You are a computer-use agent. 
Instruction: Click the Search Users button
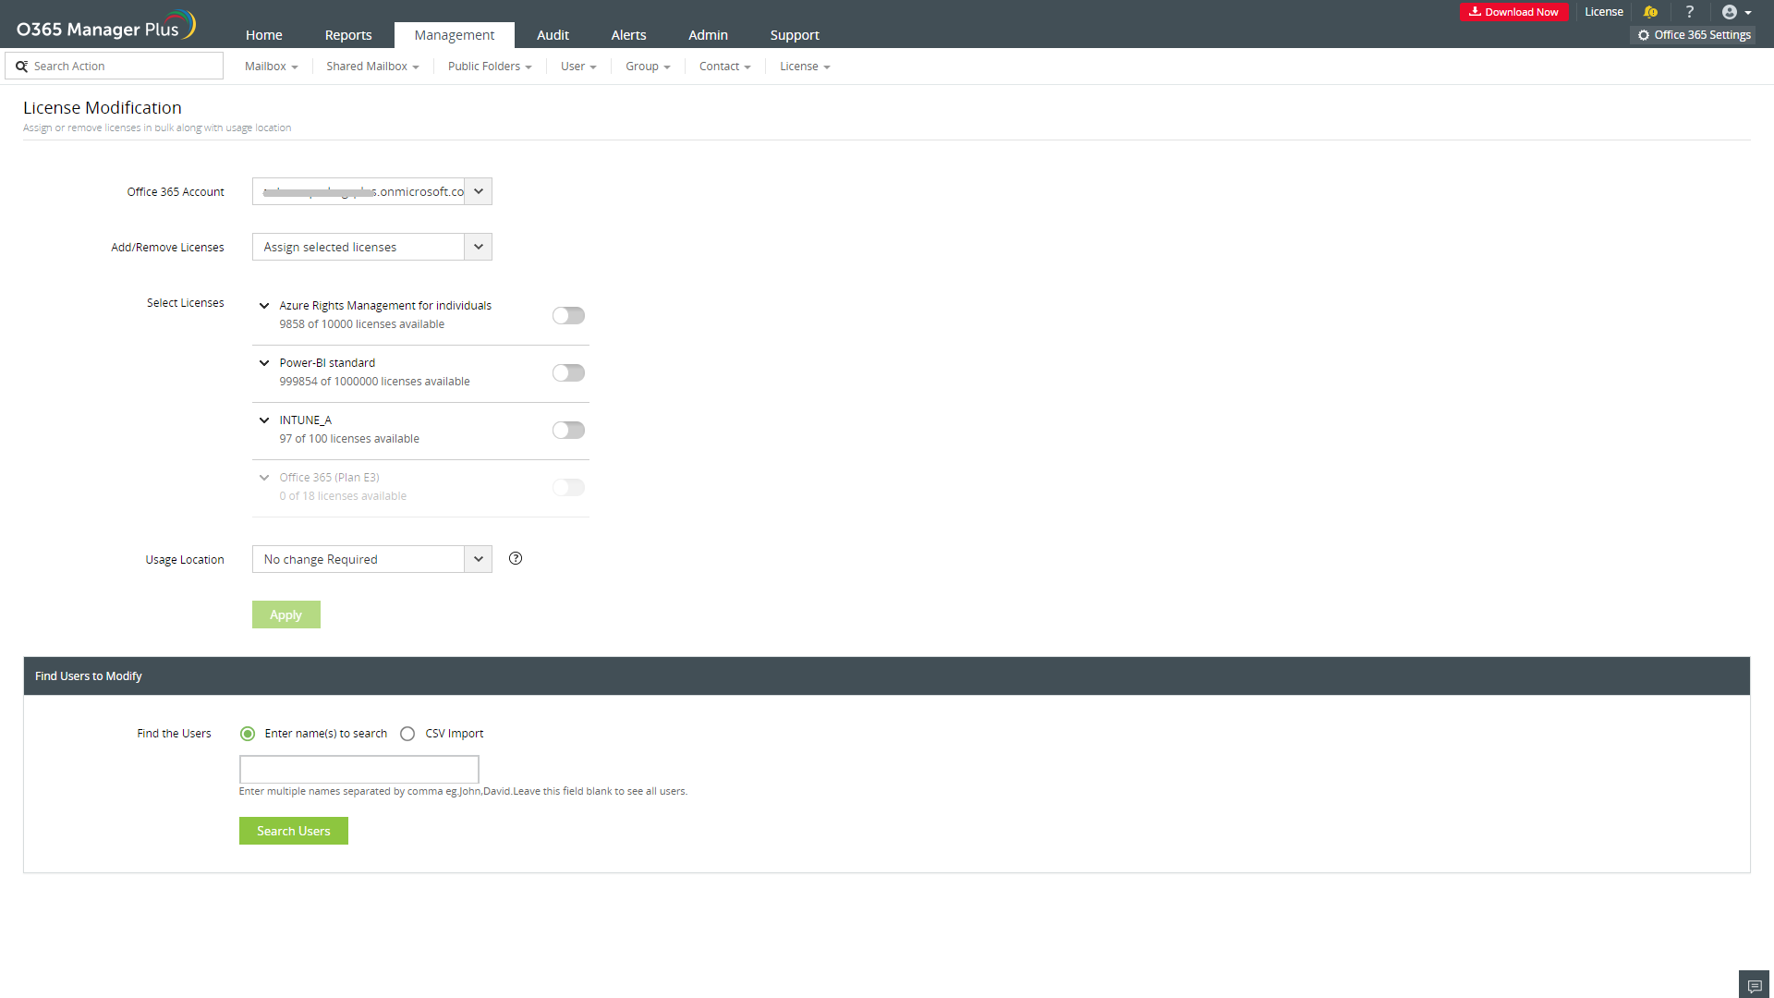(x=293, y=831)
